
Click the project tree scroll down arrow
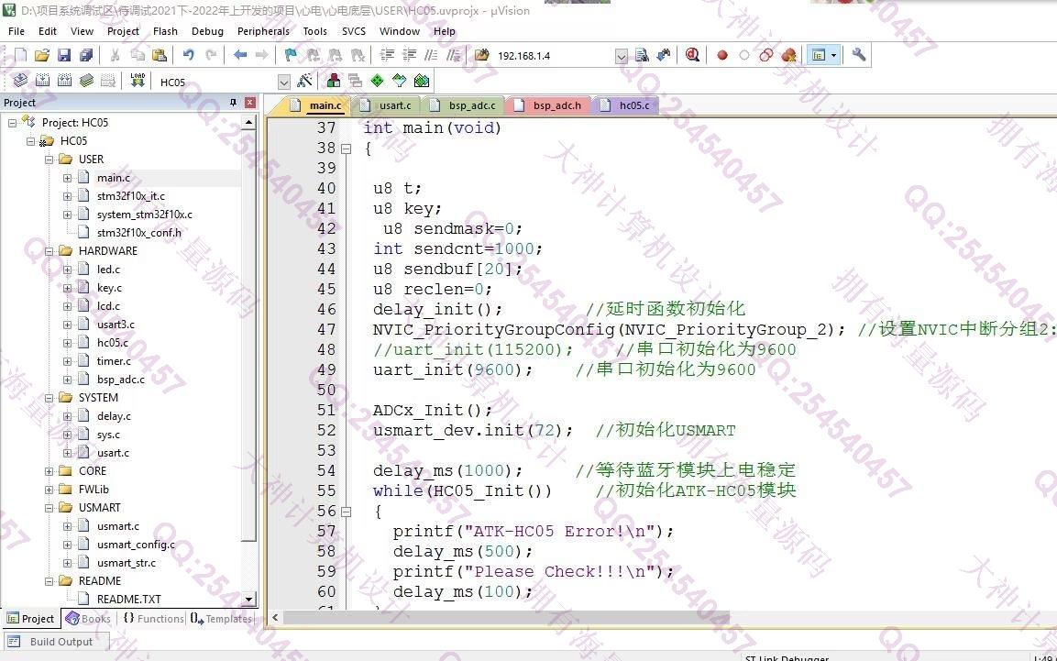point(248,599)
